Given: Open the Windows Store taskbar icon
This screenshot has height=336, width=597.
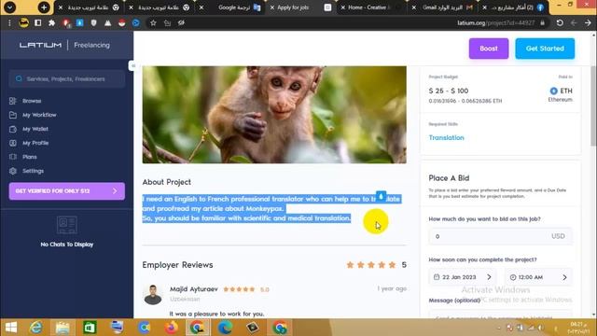Looking at the screenshot, I should pyautogui.click(x=90, y=328).
